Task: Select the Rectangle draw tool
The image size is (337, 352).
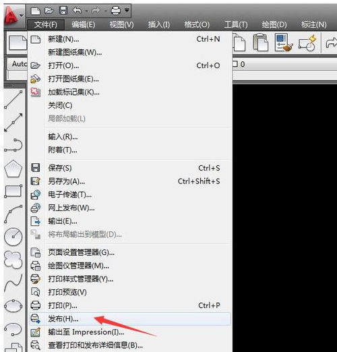Action: 13,192
